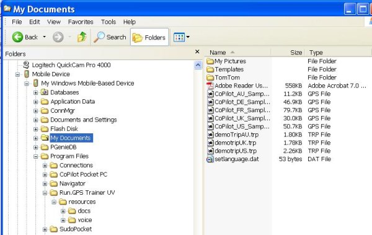Select the setlanguage.dat file icon
The width and height of the screenshot is (372, 235).
210,159
